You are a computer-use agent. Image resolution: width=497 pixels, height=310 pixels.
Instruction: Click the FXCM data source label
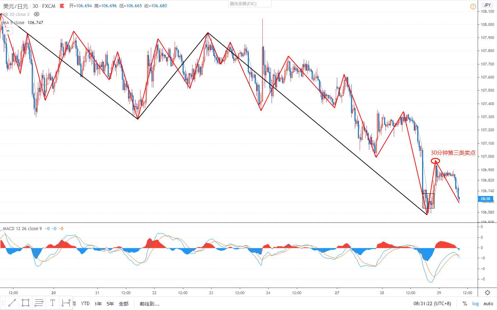coord(49,6)
